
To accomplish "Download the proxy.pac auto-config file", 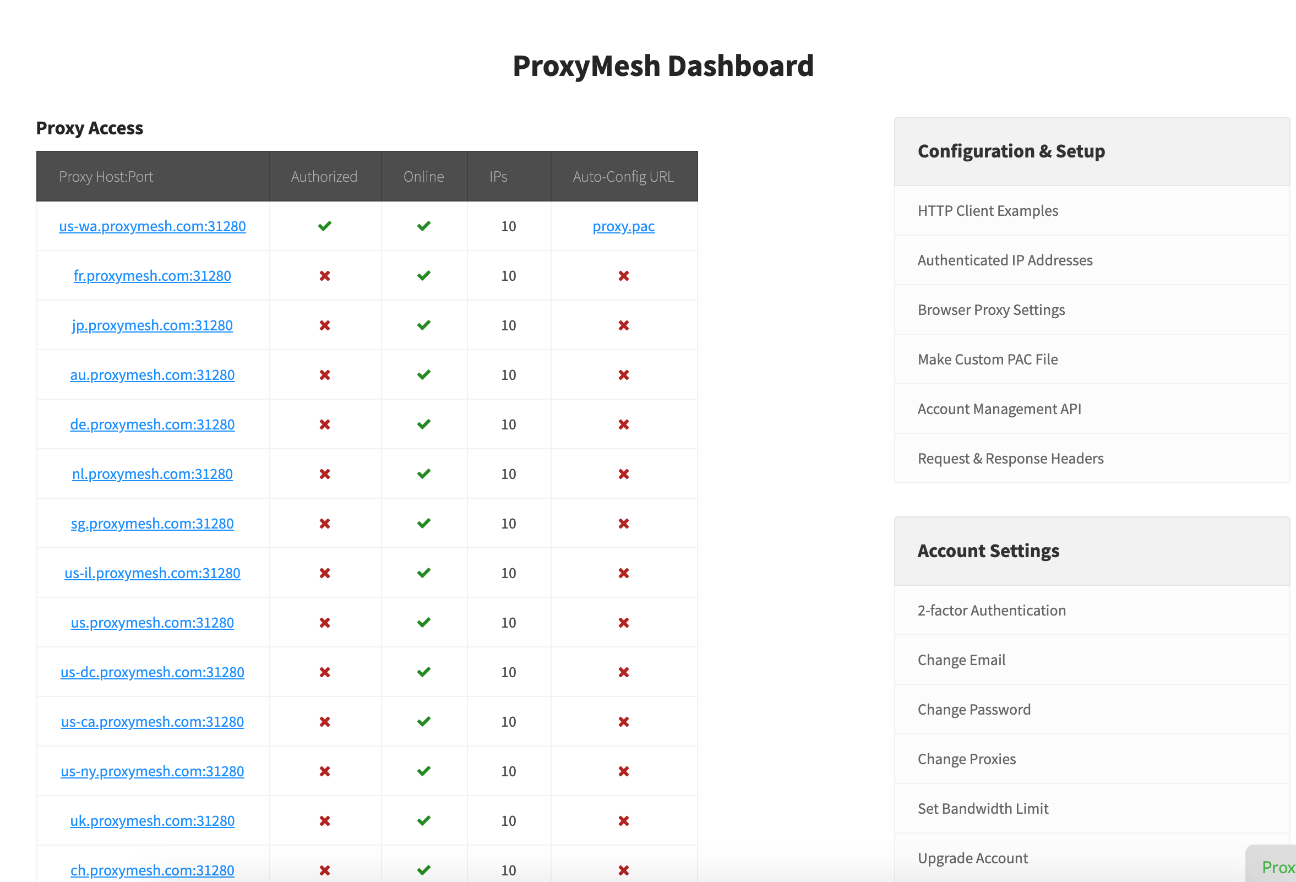I will [623, 226].
